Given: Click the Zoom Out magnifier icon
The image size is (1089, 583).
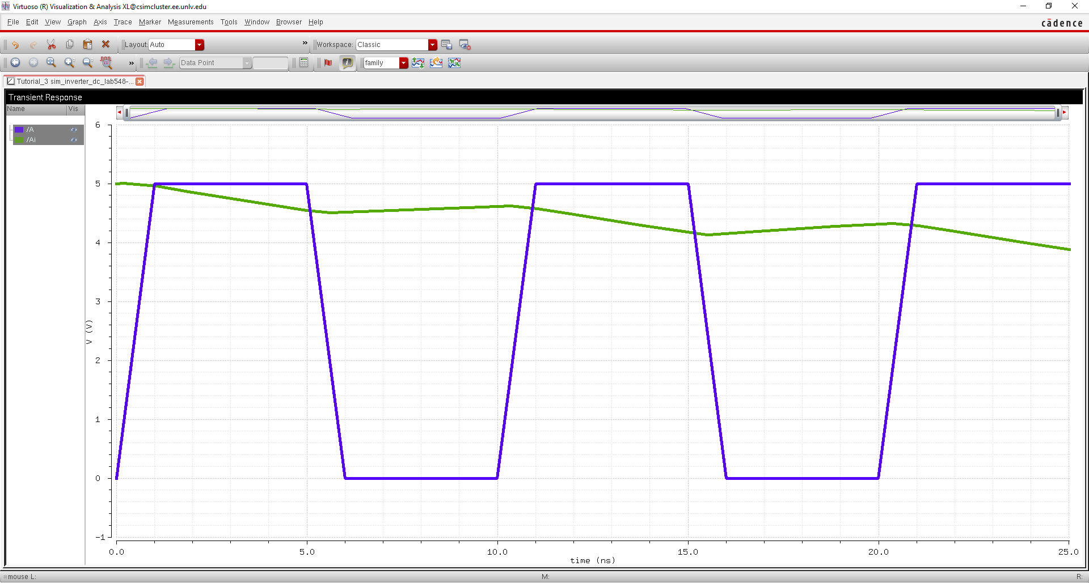Looking at the screenshot, I should coord(87,63).
